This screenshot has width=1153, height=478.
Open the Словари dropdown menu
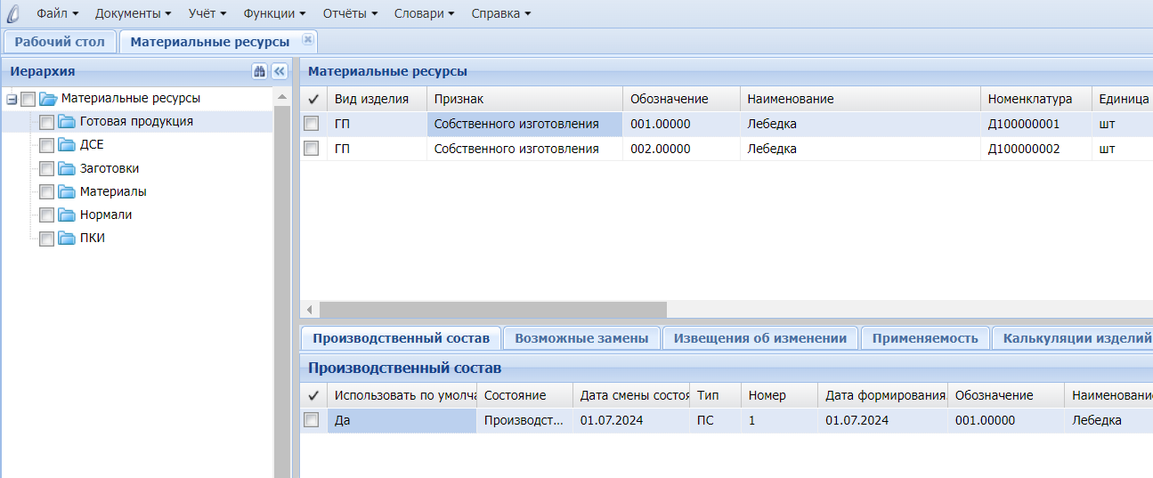(425, 13)
